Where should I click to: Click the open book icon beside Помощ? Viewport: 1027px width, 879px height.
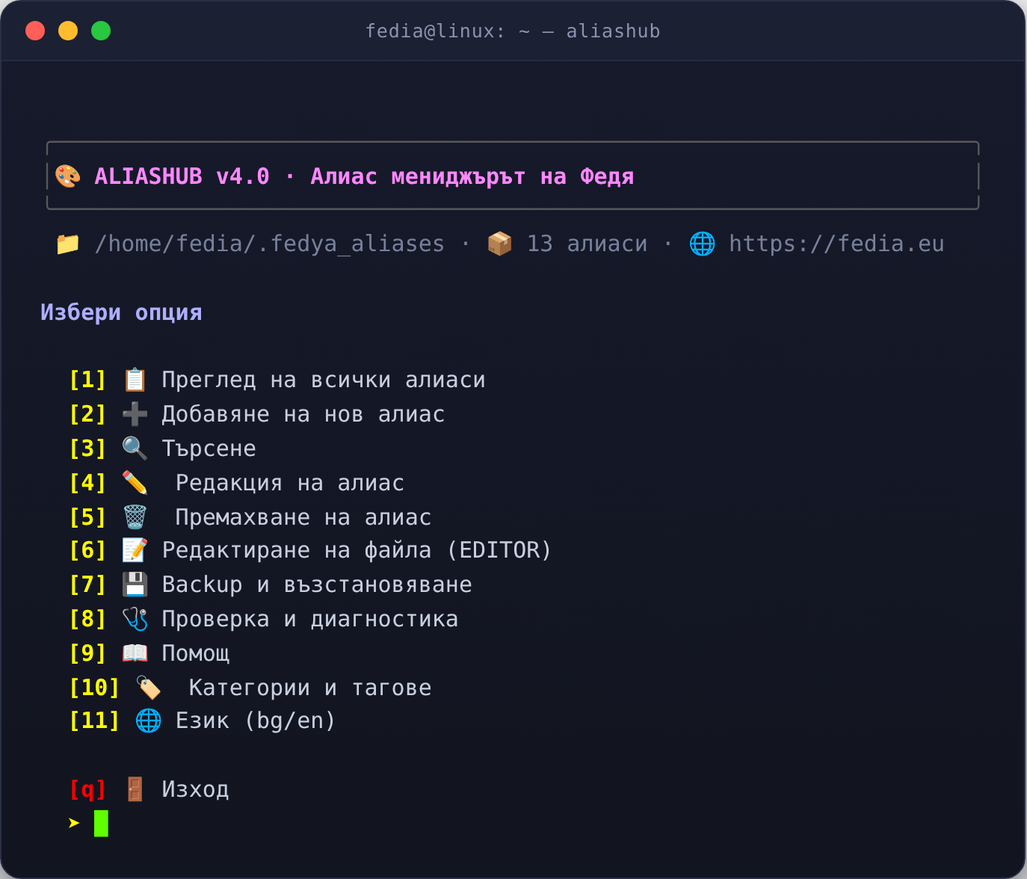135,653
